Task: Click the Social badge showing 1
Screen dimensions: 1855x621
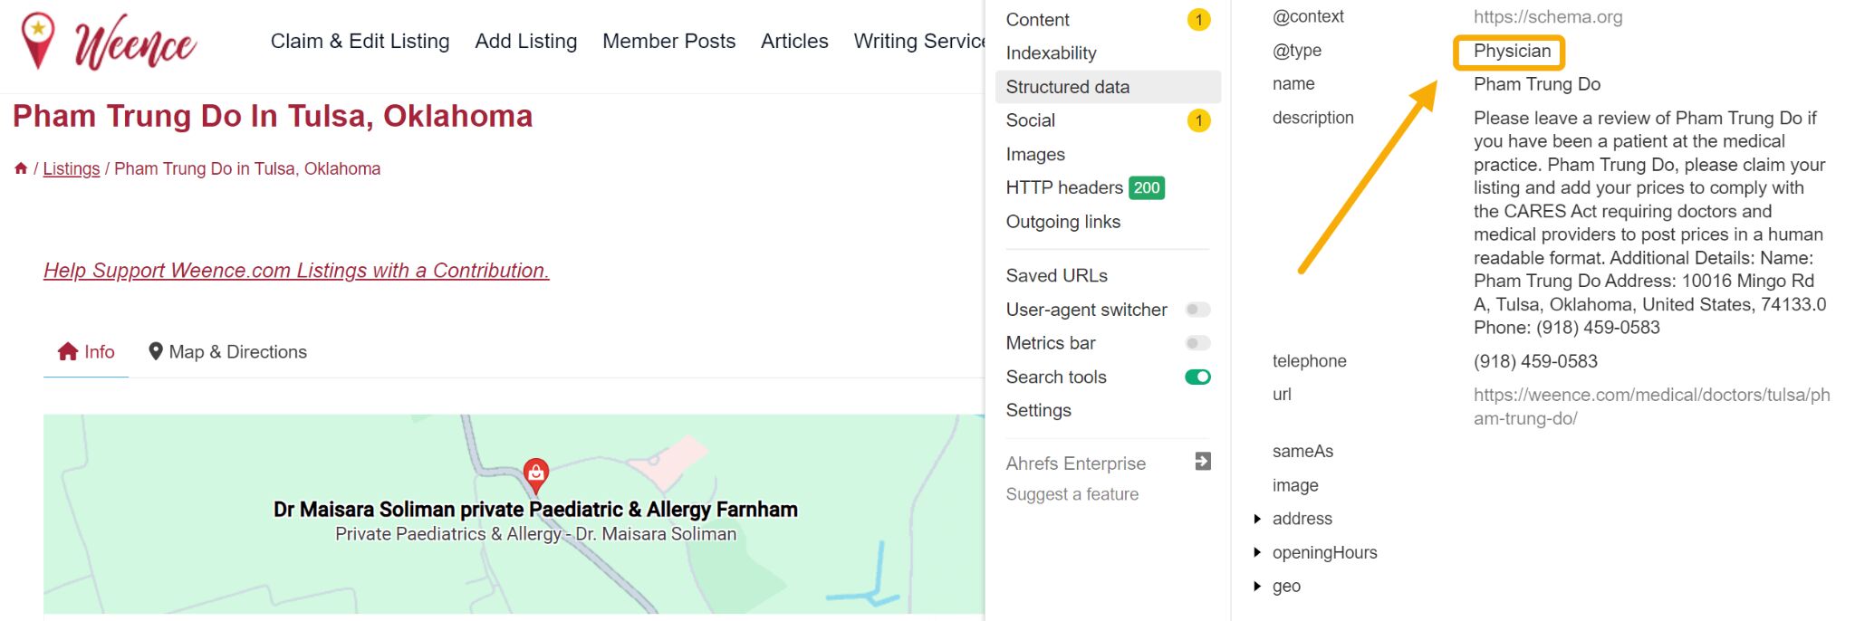Action: point(1197,119)
